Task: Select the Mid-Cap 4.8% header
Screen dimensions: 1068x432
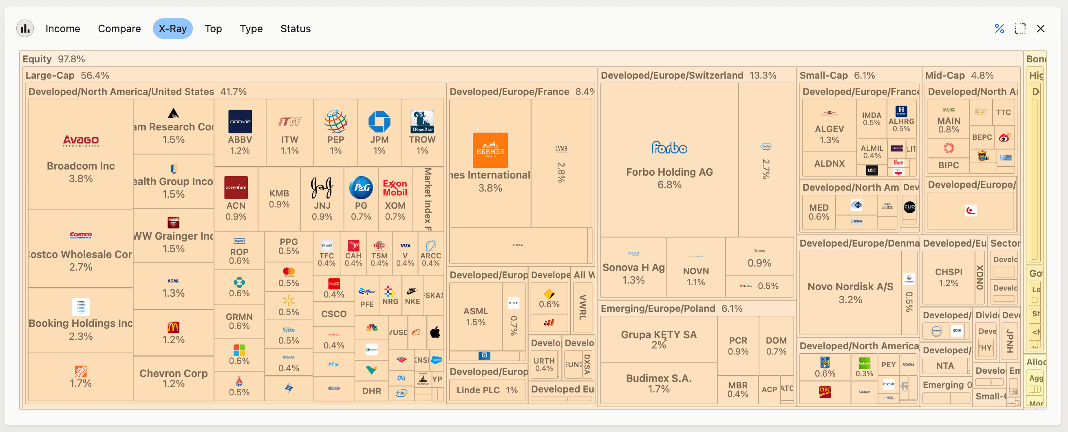Action: pos(960,75)
